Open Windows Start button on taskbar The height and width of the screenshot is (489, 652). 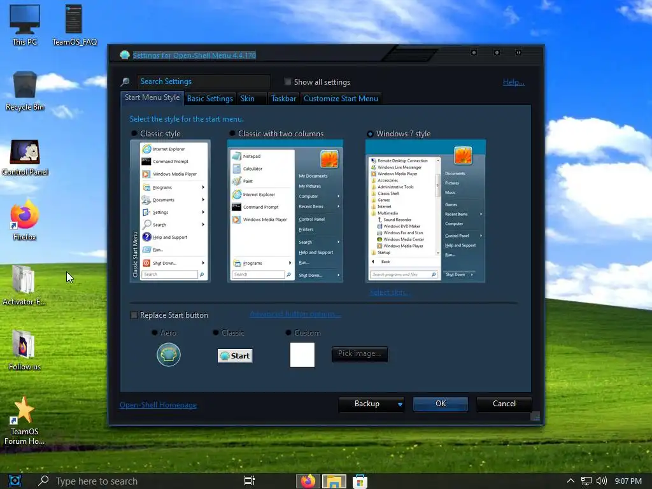click(x=15, y=481)
